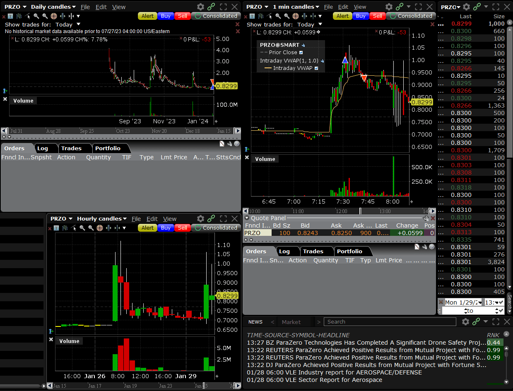Open 1 min candles period dropdown

pos(317,7)
